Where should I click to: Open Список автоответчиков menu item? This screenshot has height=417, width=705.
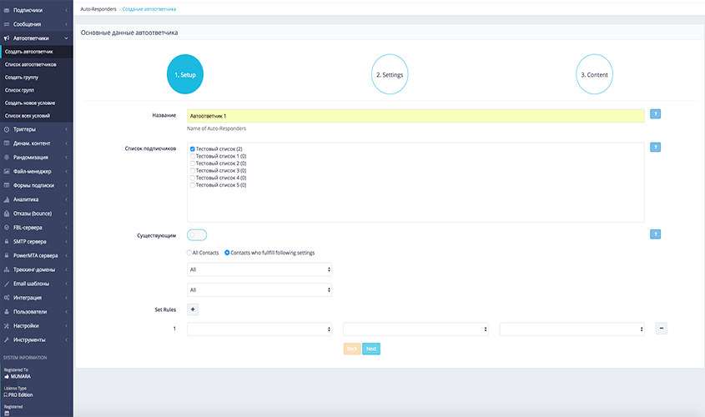click(31, 64)
